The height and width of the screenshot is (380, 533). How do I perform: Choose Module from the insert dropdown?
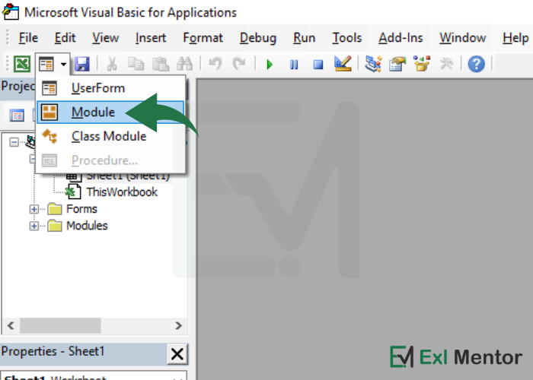coord(110,112)
